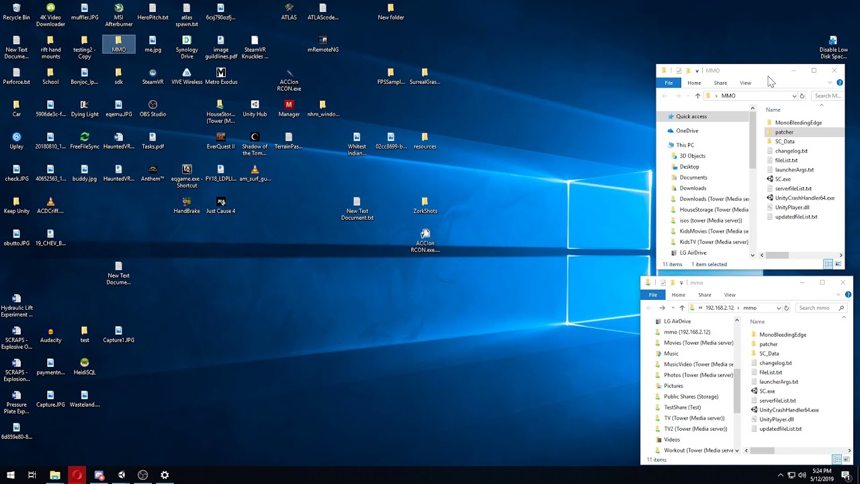Expand address dropdown in 192.168.2.12 window
The image size is (860, 484).
pyautogui.click(x=779, y=308)
